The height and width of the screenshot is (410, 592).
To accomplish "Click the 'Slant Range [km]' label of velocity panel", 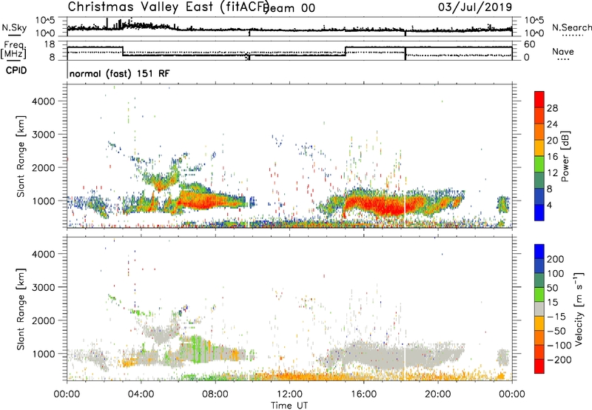I will point(21,309).
